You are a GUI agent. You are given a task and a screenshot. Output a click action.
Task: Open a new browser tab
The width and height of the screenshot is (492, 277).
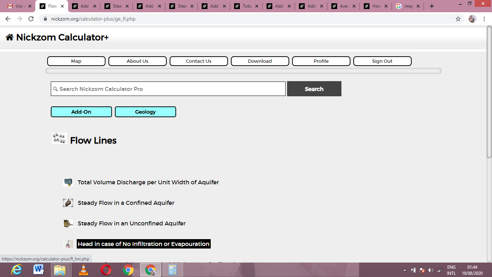[432, 6]
